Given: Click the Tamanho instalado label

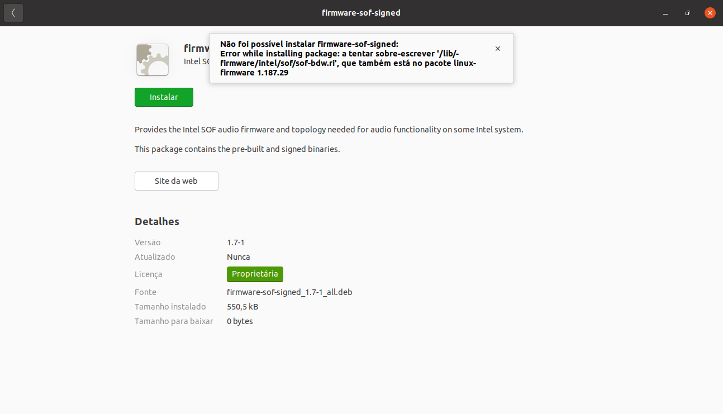Looking at the screenshot, I should click(170, 307).
